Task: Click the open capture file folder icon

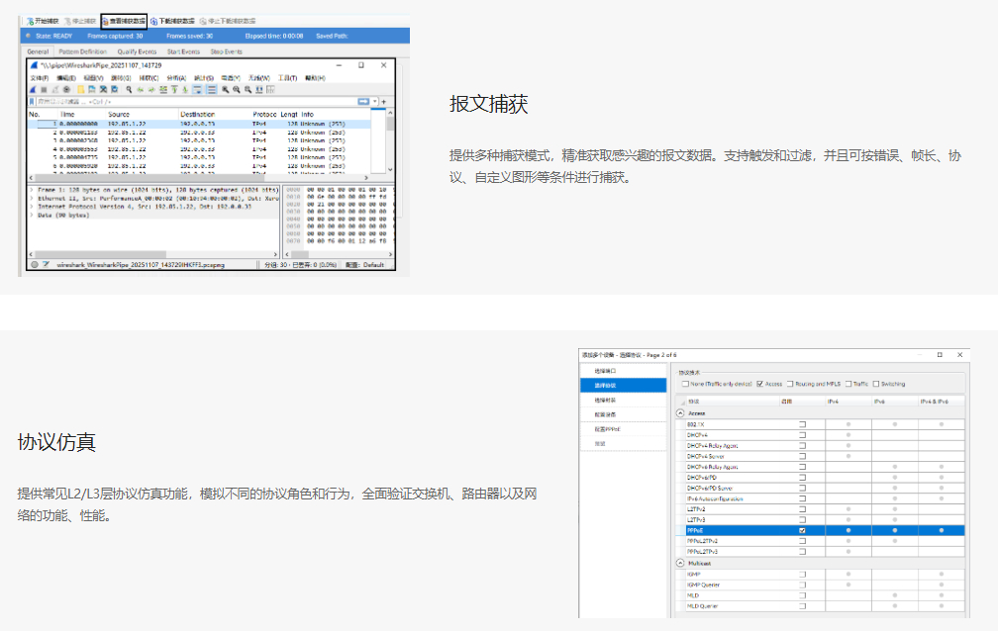Action: [80, 89]
